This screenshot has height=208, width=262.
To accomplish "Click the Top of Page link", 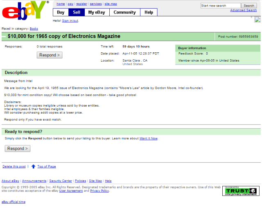I will (47, 166).
